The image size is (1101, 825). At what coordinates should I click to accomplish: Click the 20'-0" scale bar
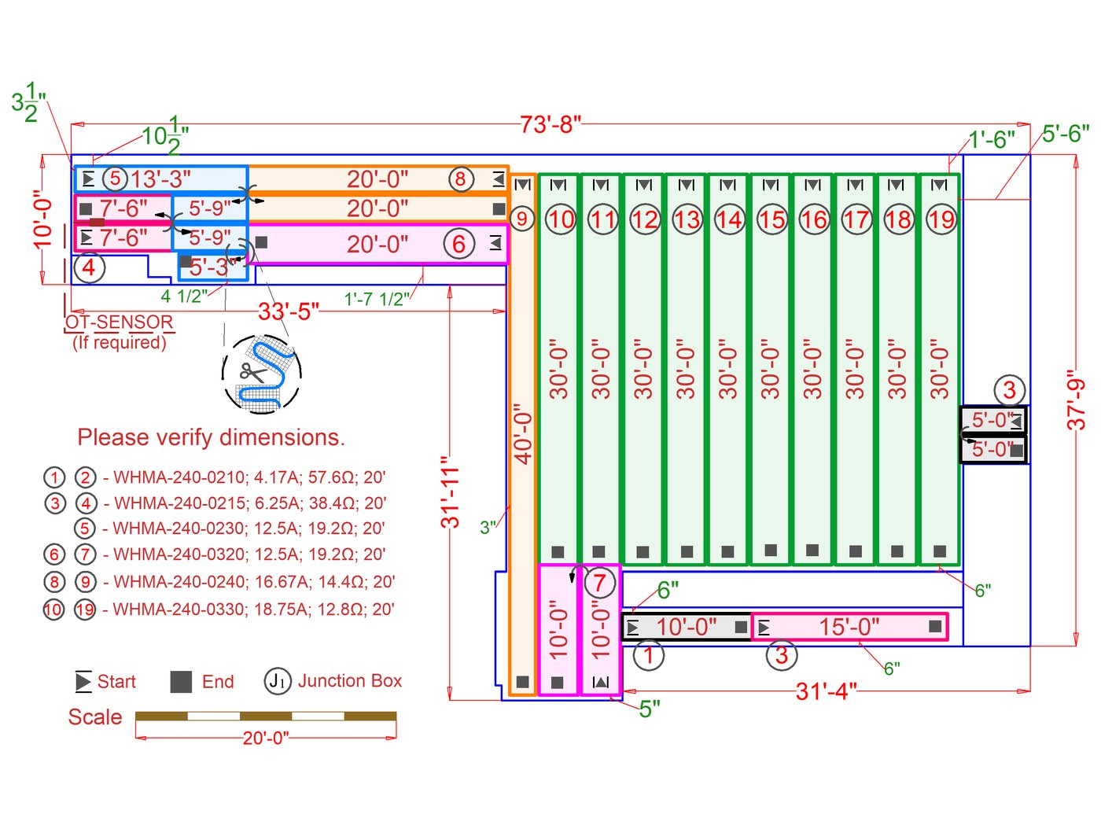tap(266, 716)
